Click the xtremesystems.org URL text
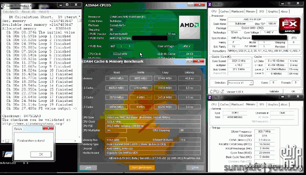The image size is (306, 175). tap(33, 124)
